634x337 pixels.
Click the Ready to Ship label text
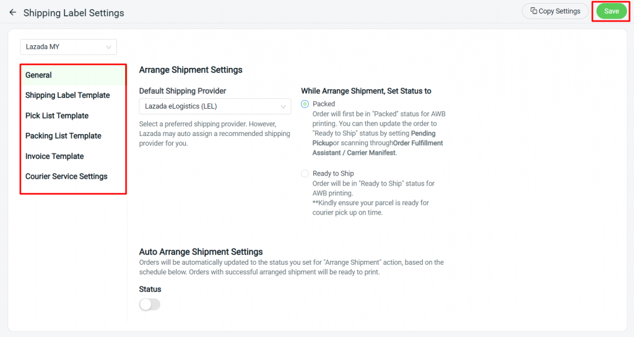coord(333,174)
